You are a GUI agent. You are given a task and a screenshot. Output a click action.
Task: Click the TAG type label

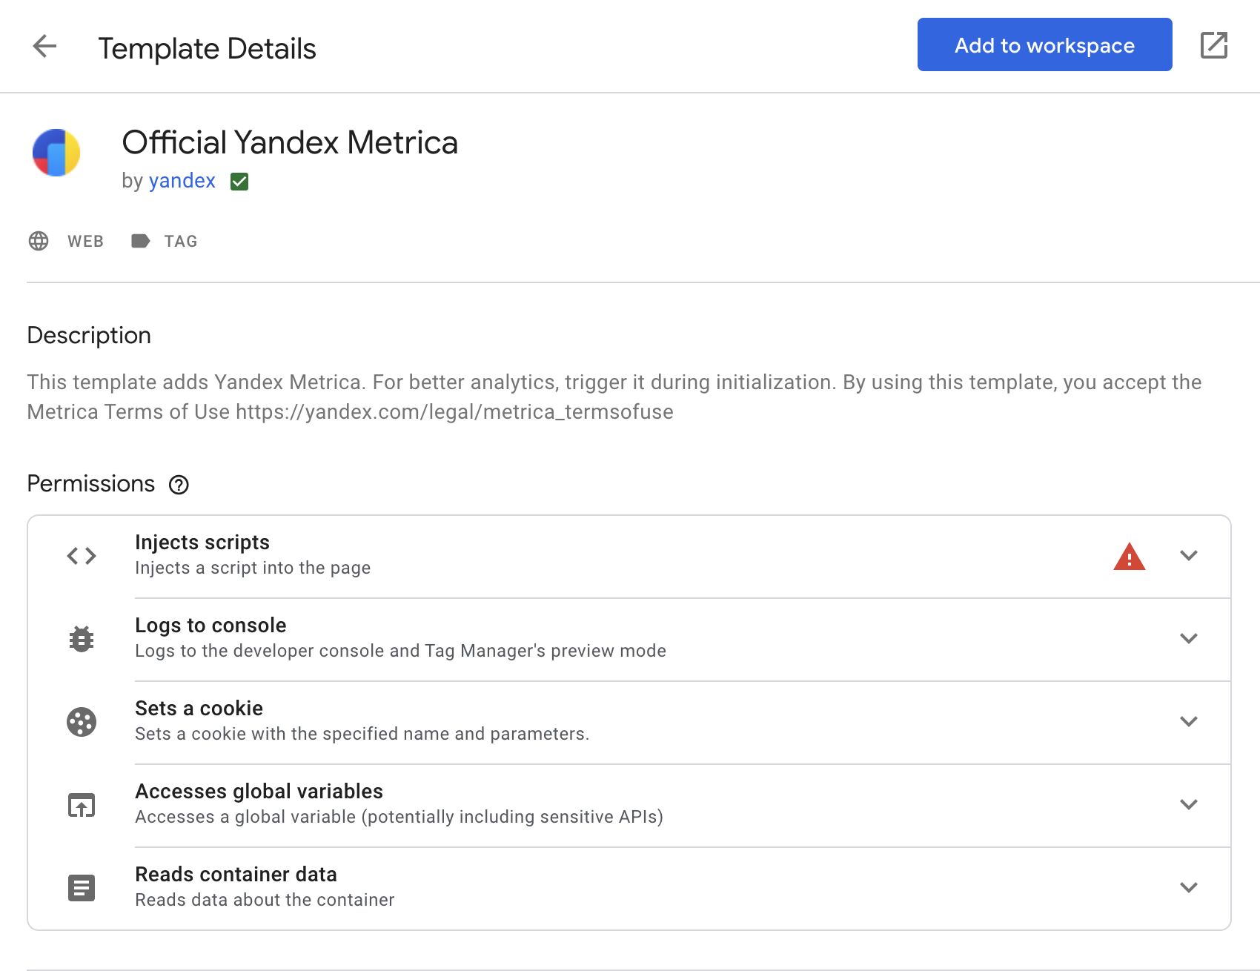[165, 241]
